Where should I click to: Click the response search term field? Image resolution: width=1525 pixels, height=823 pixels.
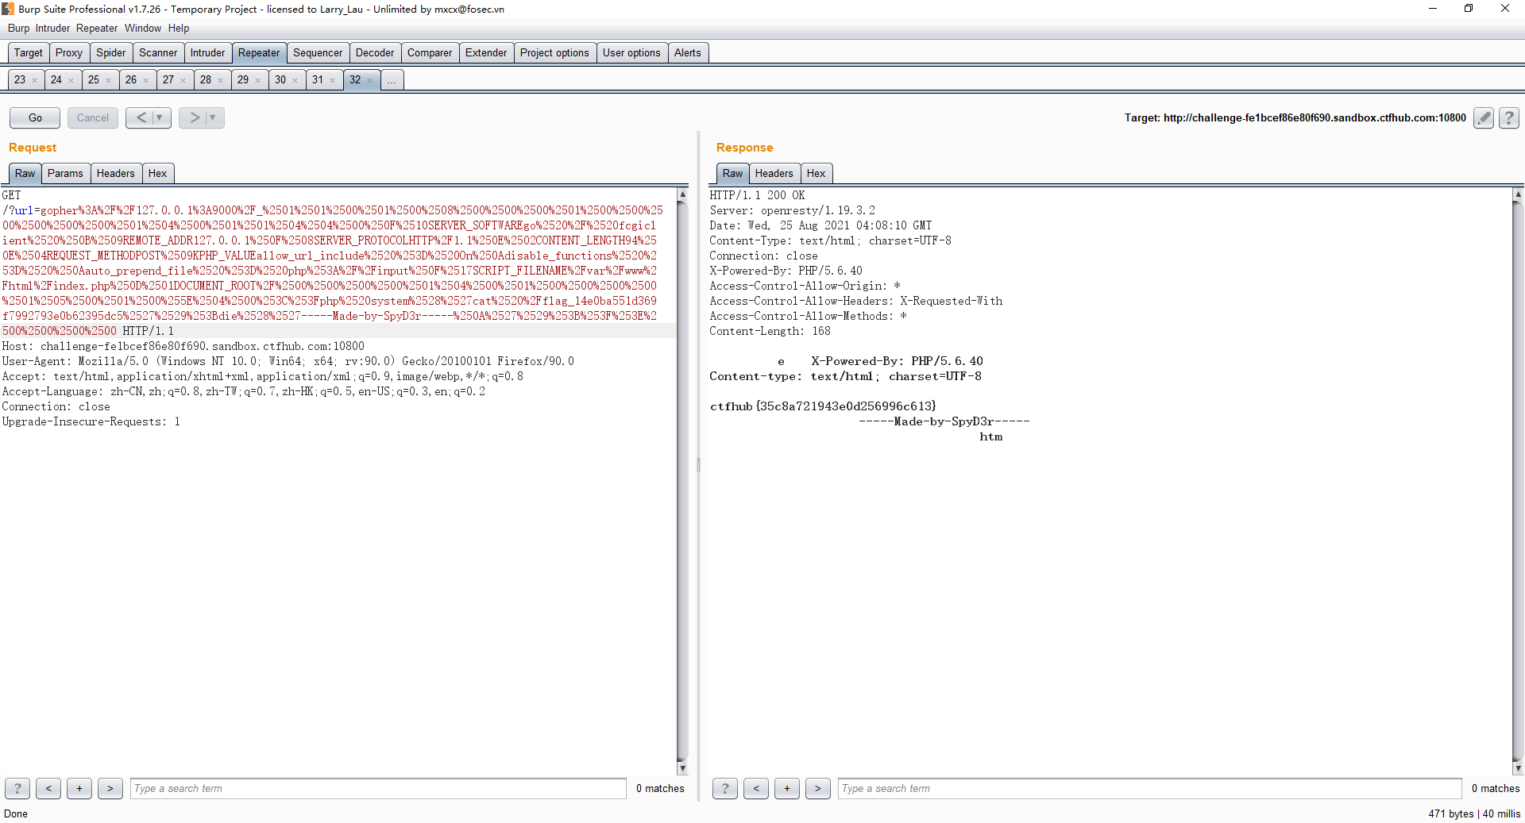click(1149, 788)
